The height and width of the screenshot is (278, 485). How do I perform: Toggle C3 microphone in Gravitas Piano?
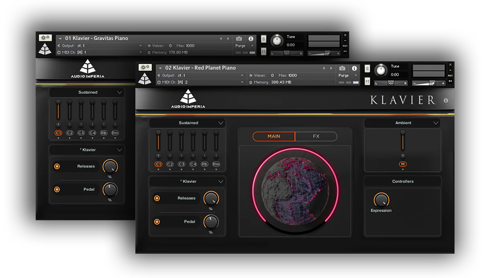(81, 133)
